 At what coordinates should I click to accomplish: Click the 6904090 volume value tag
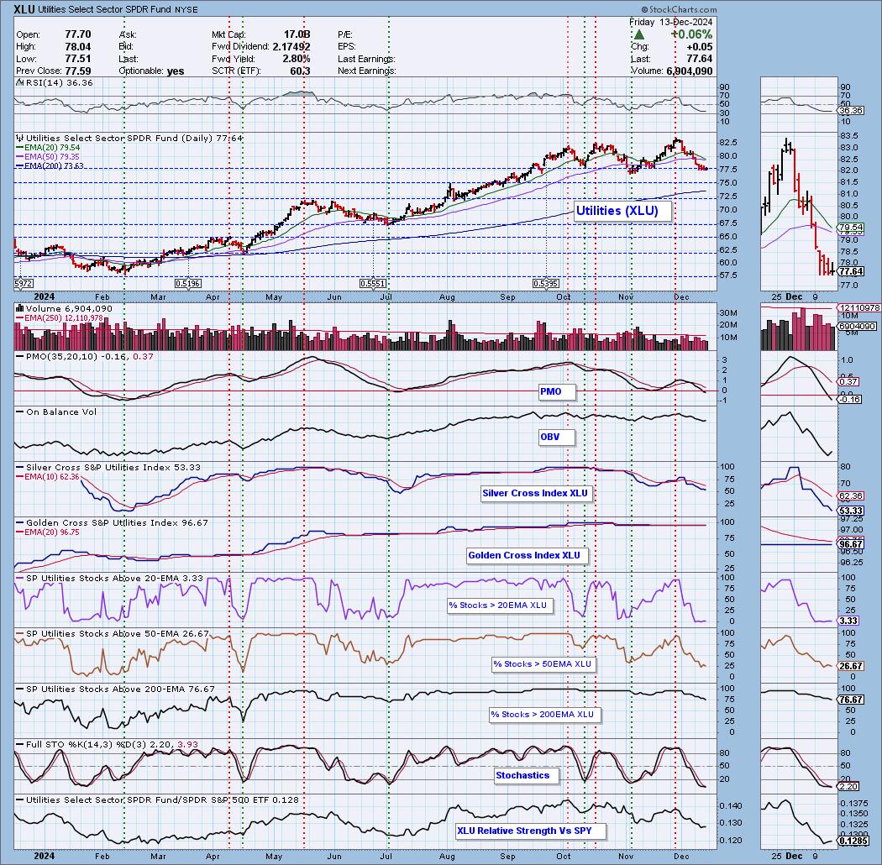[856, 326]
